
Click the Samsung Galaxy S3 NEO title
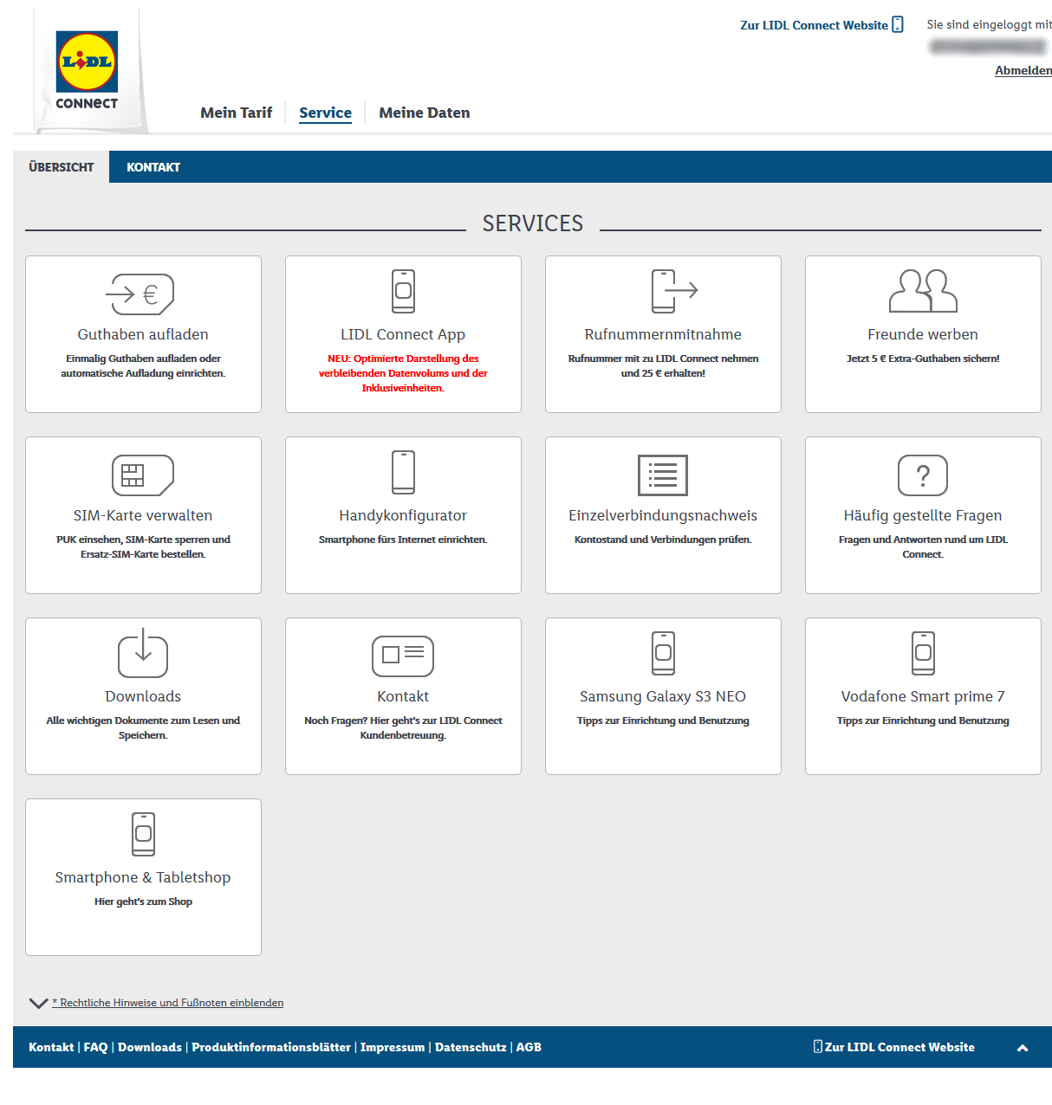coord(663,696)
